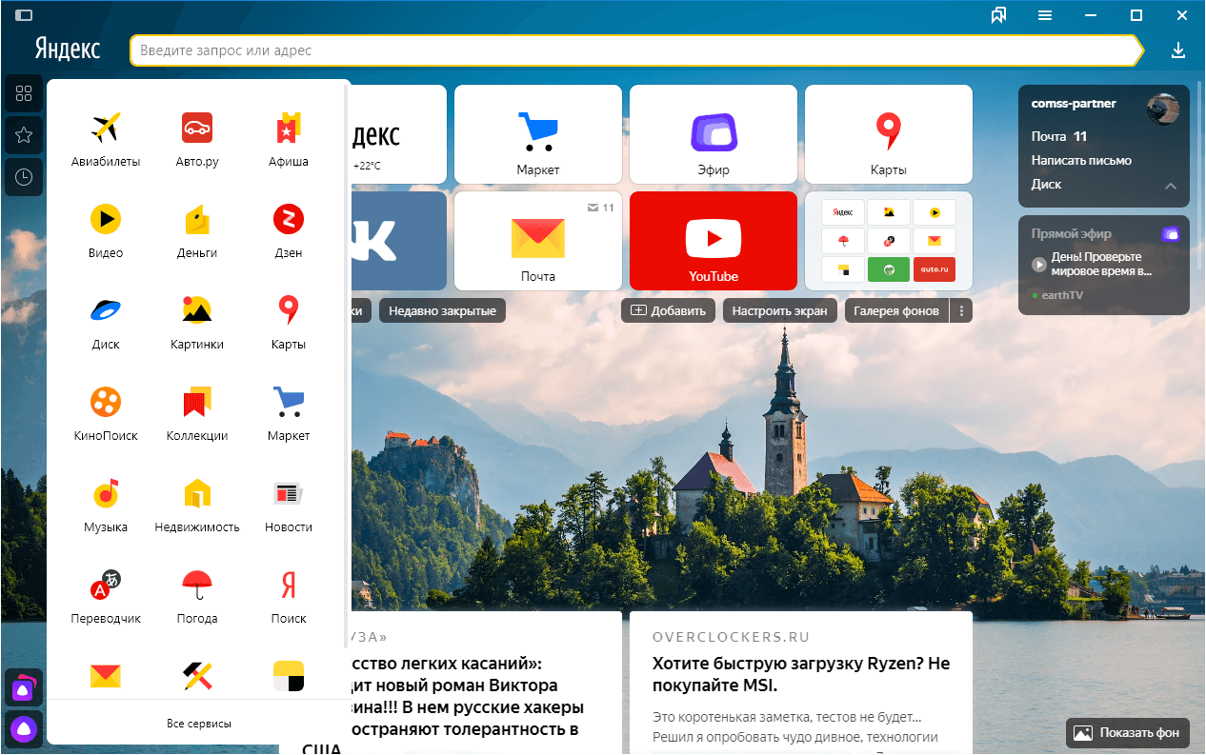Open Маркет in the services panel
This screenshot has width=1206, height=755.
(289, 413)
